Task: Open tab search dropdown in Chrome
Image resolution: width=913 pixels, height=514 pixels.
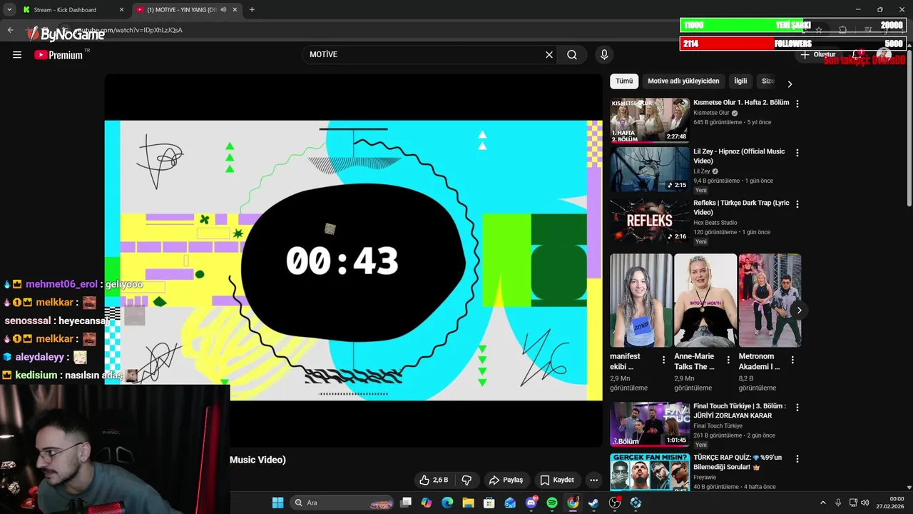Action: pos(9,10)
